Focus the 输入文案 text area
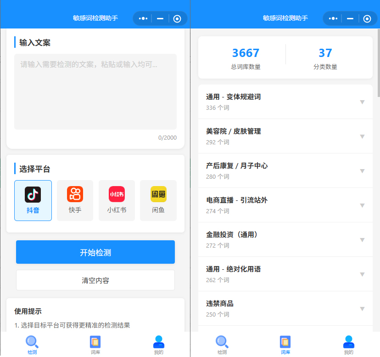Image resolution: width=380 pixels, height=357 pixels. coord(95,91)
